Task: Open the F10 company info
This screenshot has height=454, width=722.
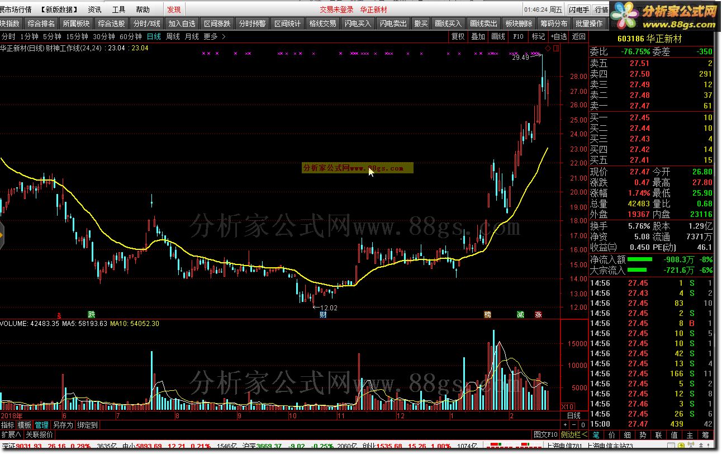Action: [x=518, y=36]
